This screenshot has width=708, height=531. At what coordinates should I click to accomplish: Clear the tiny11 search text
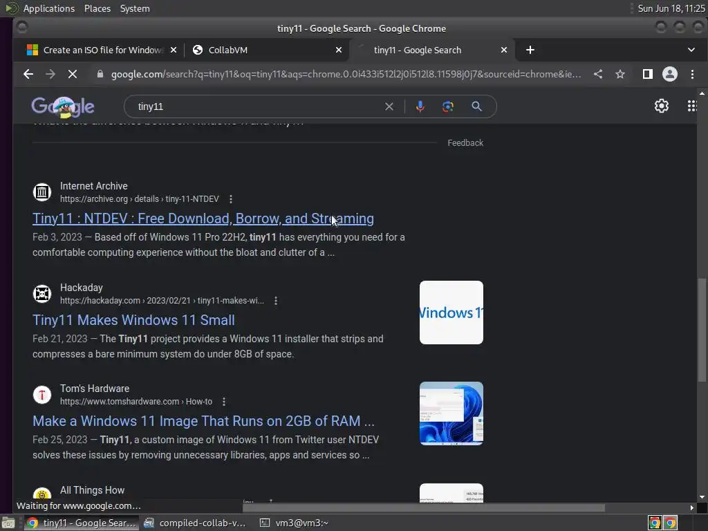(x=389, y=106)
